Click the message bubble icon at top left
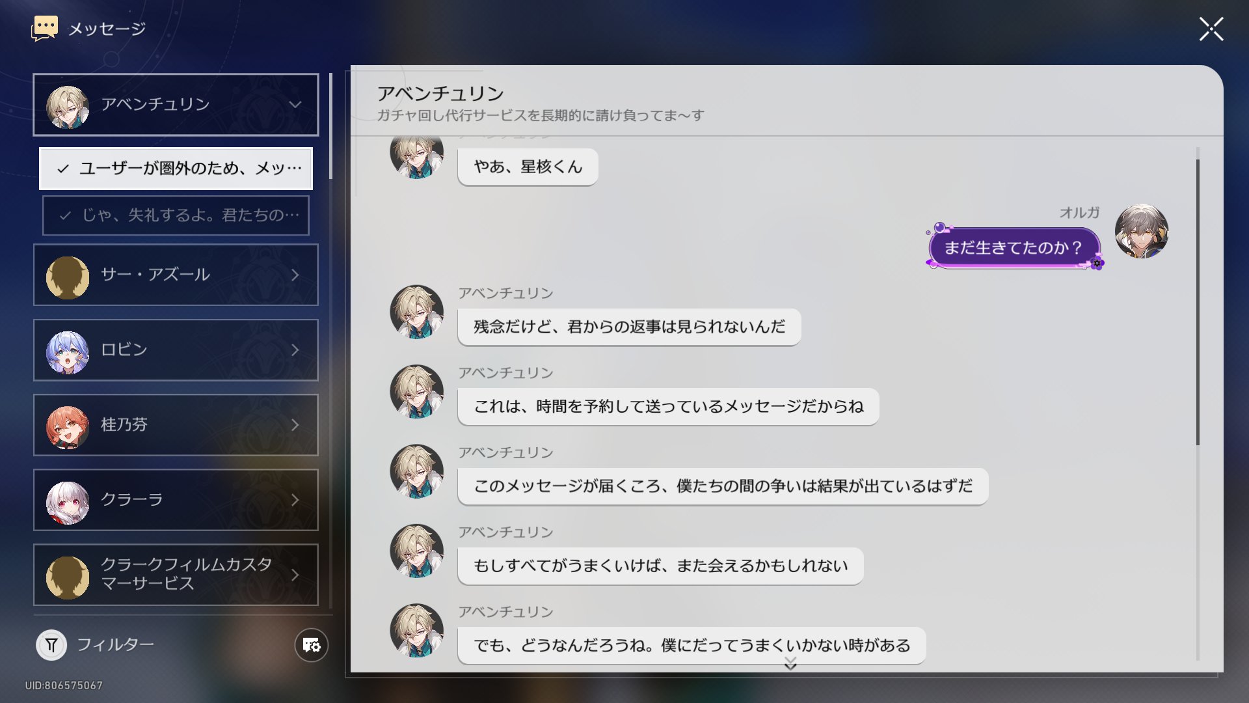Viewport: 1249px width, 703px height. point(44,29)
